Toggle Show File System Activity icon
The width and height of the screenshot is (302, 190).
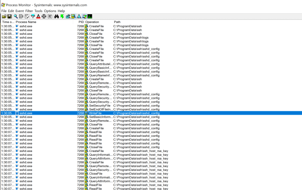click(74, 16)
